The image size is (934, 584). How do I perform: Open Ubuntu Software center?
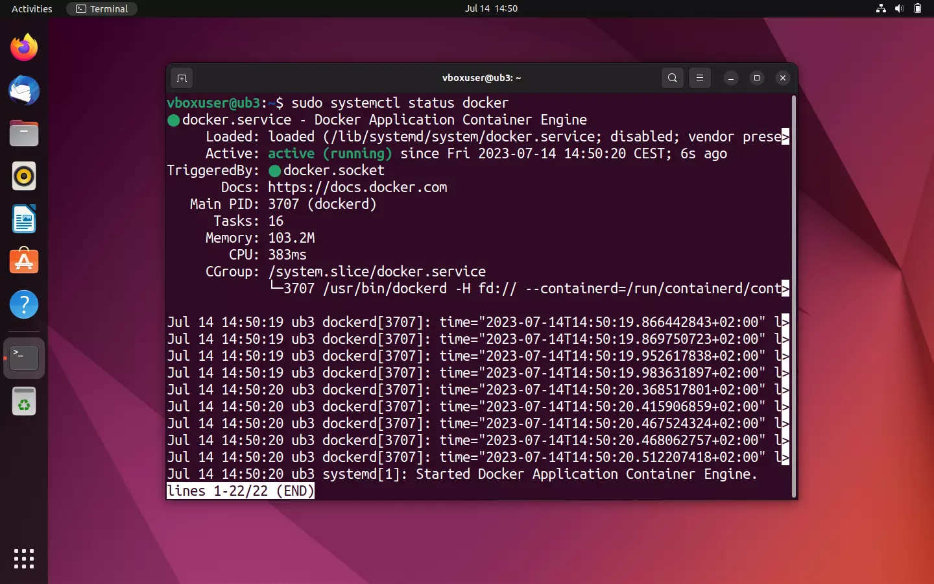tap(23, 262)
